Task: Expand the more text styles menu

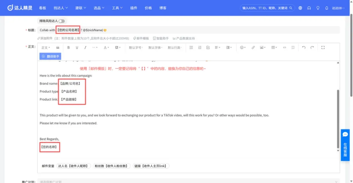Action: [95, 48]
